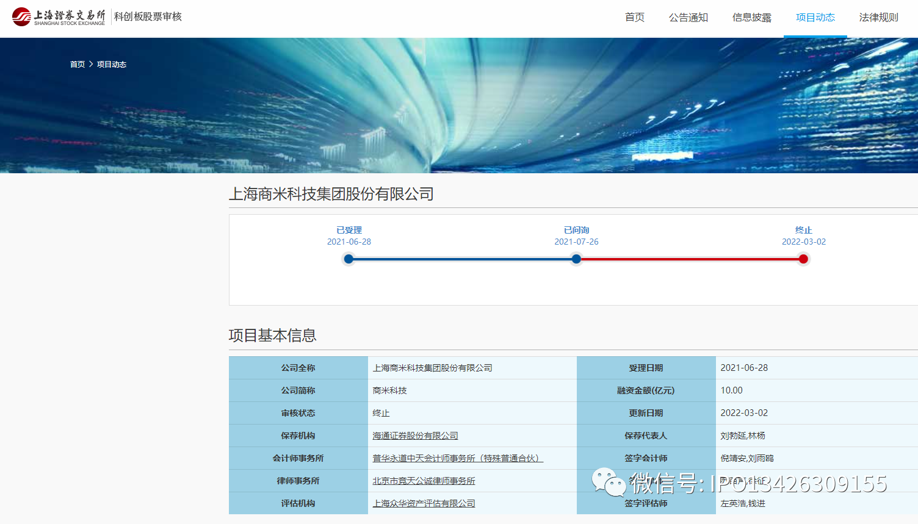
Task: Click the page heading 上海商米科技集团股份有限公司
Action: 331,194
